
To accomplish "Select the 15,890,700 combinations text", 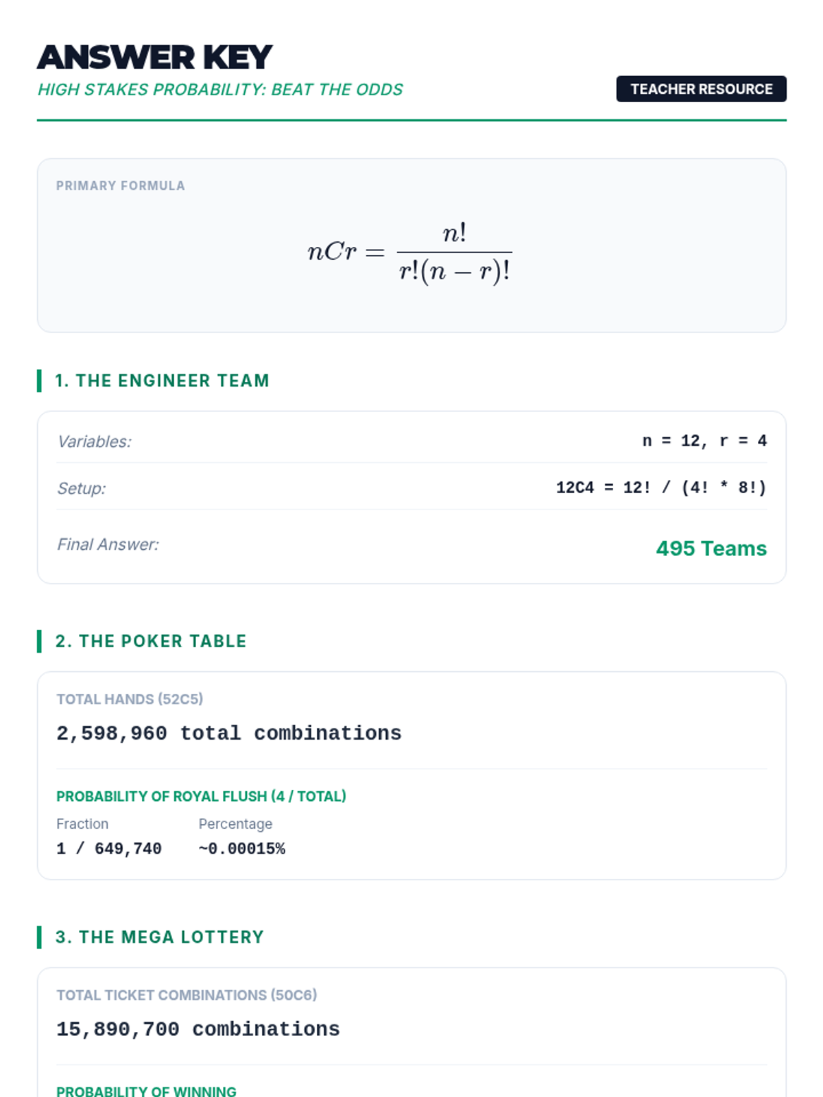I will click(x=198, y=1029).
